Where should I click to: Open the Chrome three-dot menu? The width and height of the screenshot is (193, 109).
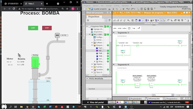point(77,9)
